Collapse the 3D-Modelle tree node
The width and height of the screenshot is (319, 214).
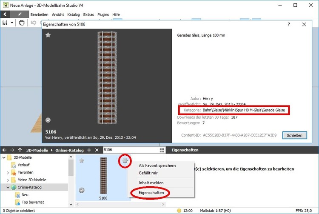click(4, 157)
